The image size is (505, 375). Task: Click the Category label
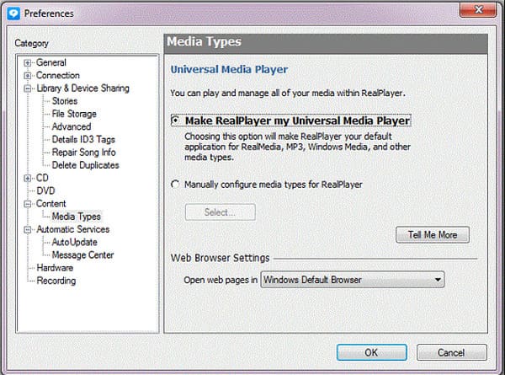[32, 43]
